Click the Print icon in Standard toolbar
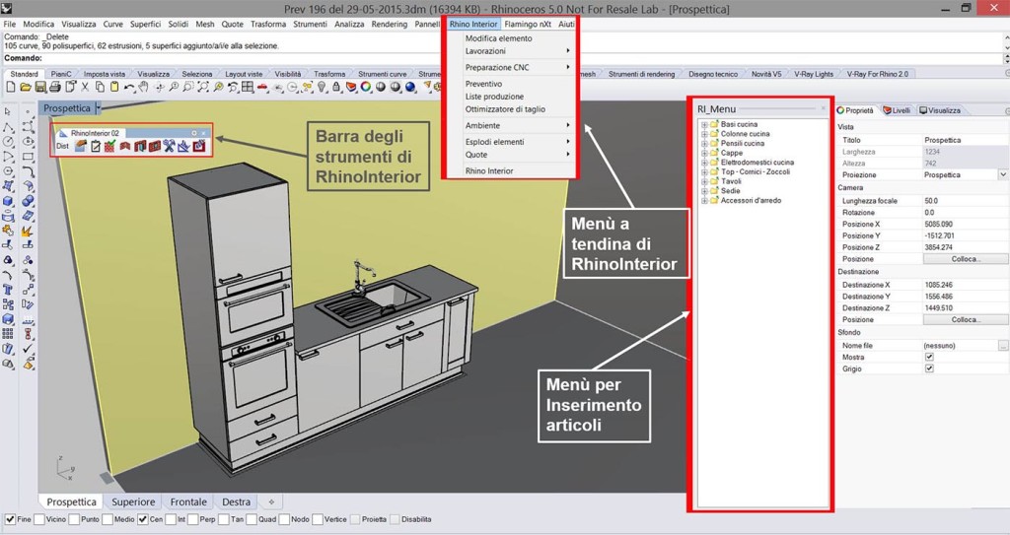This screenshot has height=535, width=1010. coord(55,87)
